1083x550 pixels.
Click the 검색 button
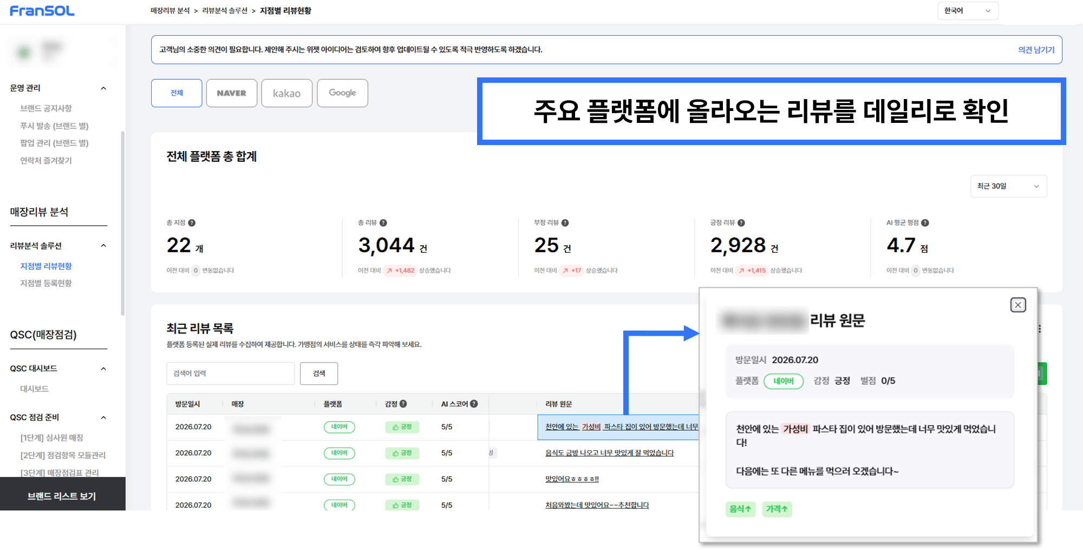[x=319, y=374]
